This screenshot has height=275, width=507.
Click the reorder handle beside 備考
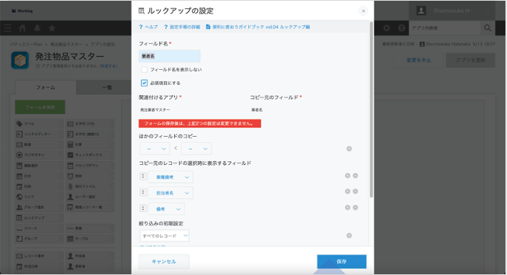[143, 208]
